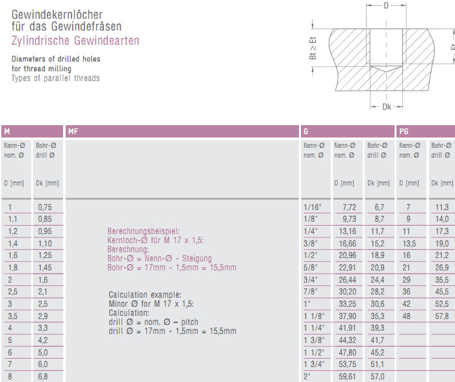Viewport: 455px width, 382px height.
Task: Click the 6,8 drill value in M table
Action: 44,376
